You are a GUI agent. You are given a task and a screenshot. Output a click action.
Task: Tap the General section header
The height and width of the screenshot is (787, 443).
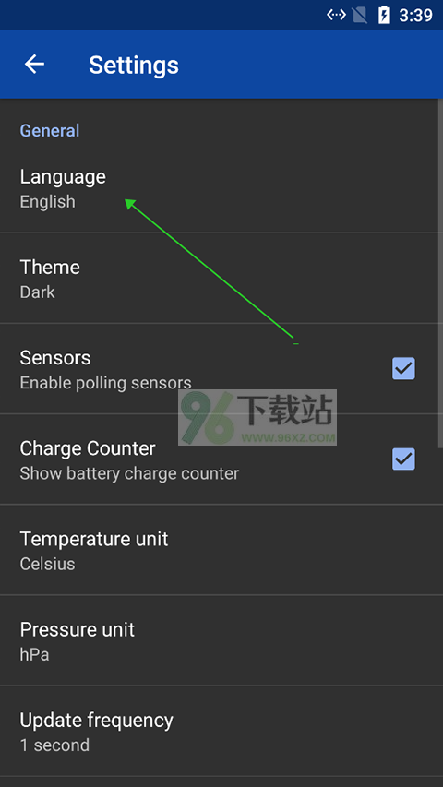pyautogui.click(x=50, y=130)
